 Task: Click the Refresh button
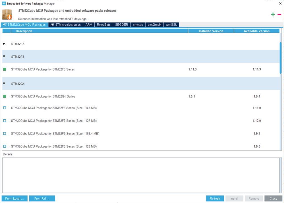tap(215, 198)
